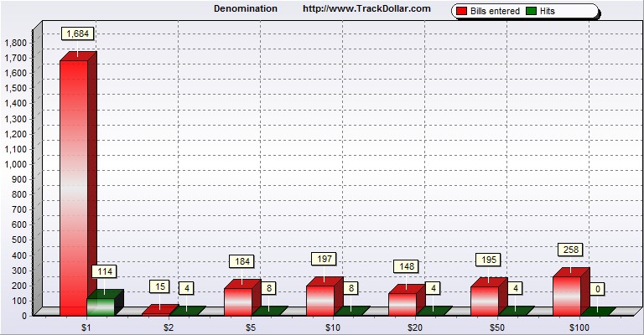
Task: Open the www.TrackDollar.com link text
Action: (366, 8)
